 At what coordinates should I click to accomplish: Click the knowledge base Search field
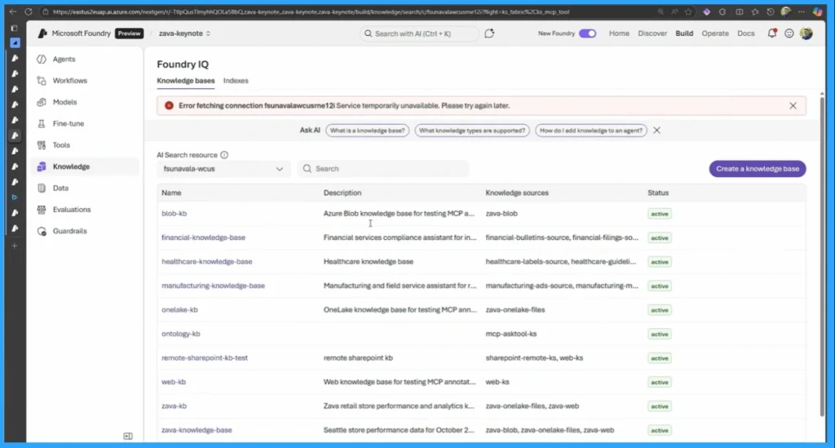(383, 169)
